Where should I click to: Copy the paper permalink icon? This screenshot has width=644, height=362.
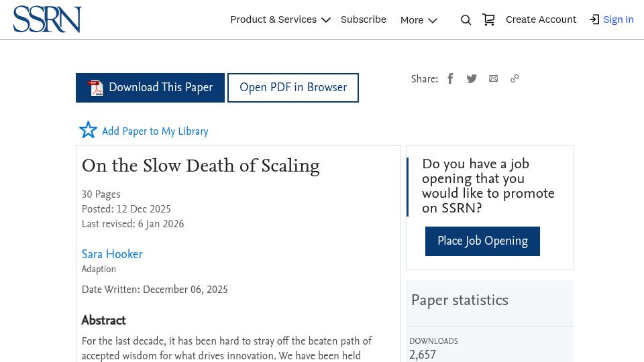tap(515, 78)
